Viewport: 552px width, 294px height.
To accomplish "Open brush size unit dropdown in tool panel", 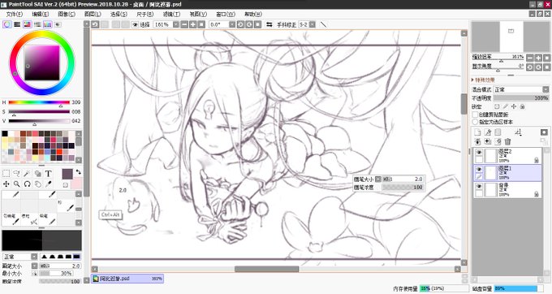I will tap(34, 266).
